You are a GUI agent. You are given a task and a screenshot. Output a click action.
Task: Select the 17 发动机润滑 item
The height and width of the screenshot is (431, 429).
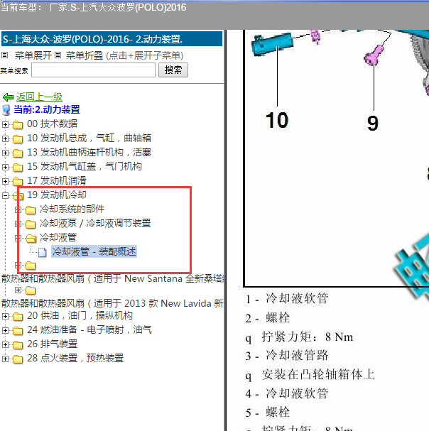[57, 180]
